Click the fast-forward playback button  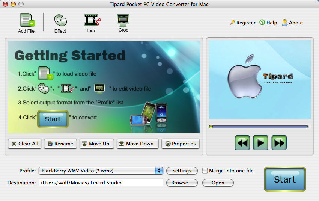click(x=279, y=143)
